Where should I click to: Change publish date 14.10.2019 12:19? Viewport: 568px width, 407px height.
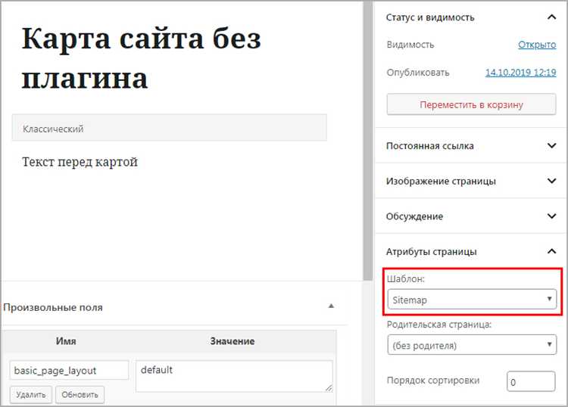coord(520,73)
